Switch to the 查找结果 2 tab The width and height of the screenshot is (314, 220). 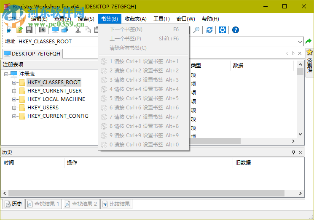pyautogui.click(x=81, y=204)
